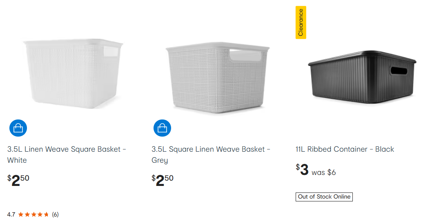Click the orange star rating icons

[x=33, y=214]
